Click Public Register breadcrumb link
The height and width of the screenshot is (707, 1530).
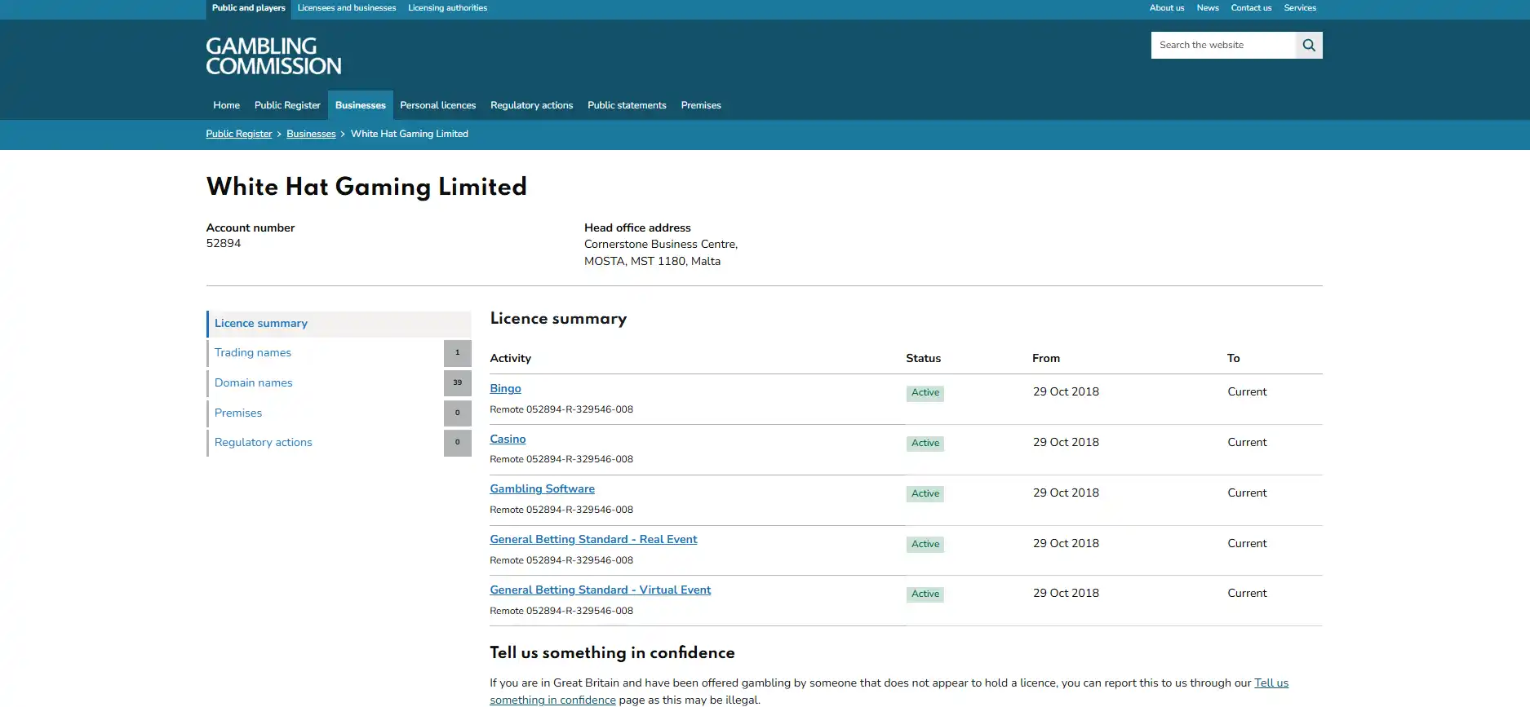coord(239,134)
